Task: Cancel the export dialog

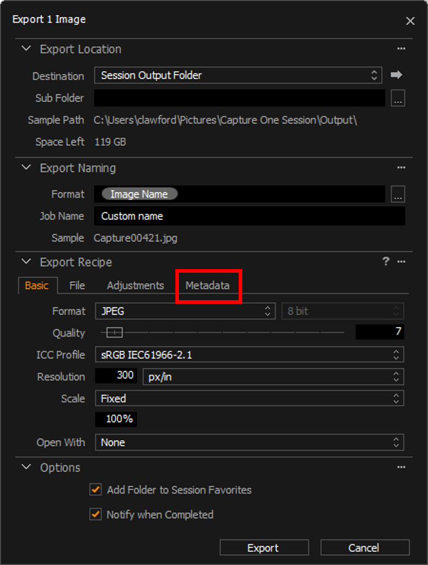Action: 365,547
